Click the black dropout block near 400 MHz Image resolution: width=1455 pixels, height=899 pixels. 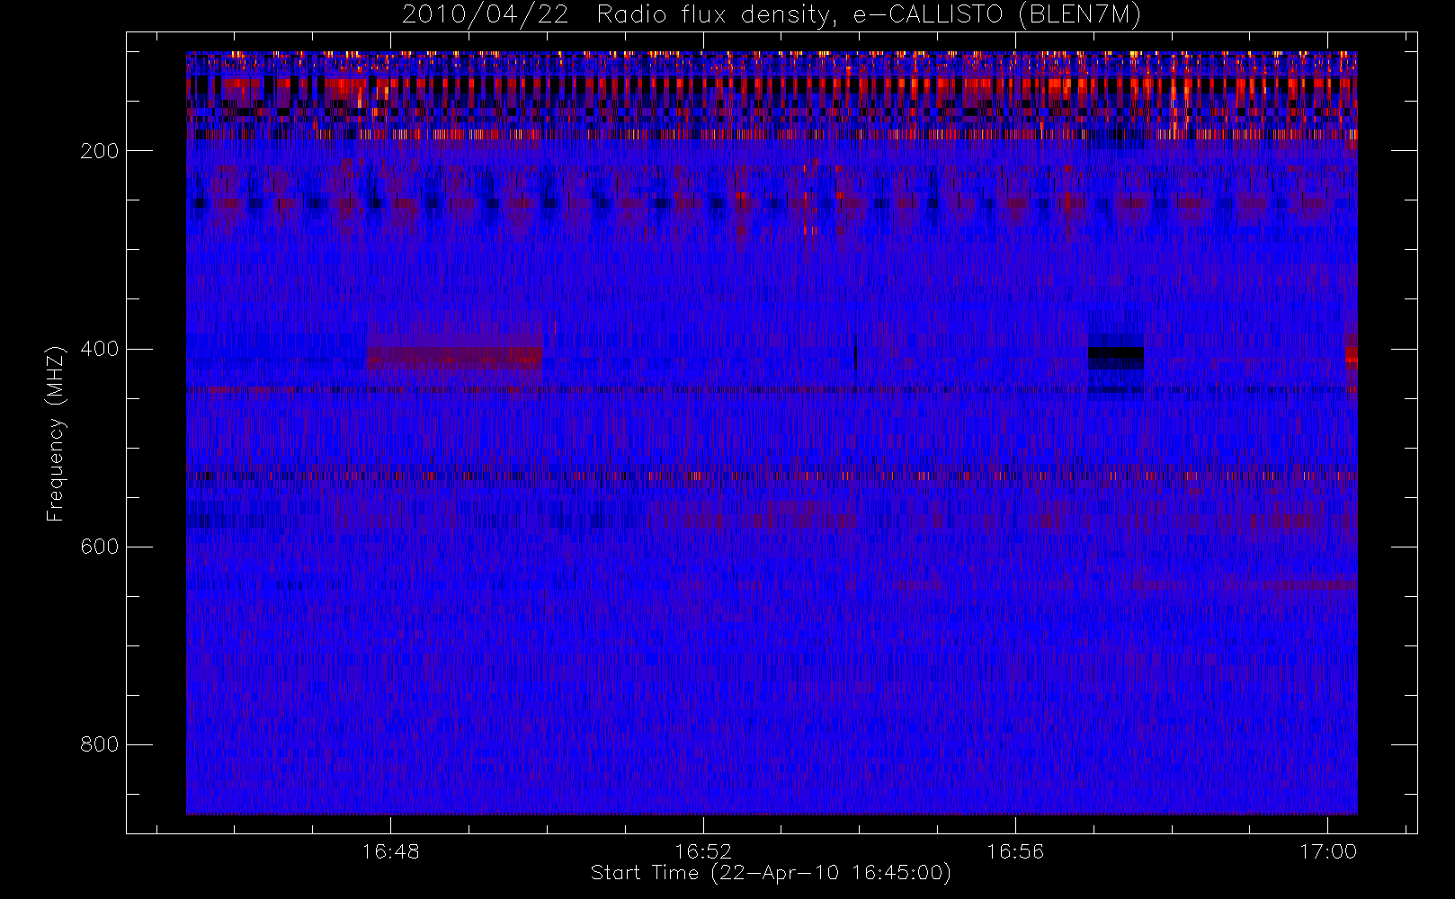click(x=1115, y=357)
